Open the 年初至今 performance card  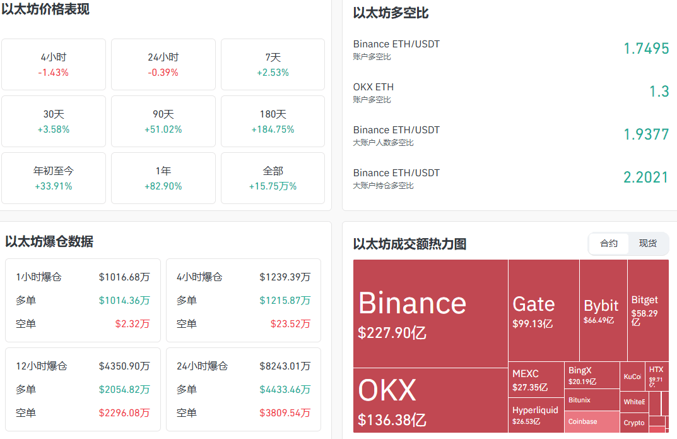[54, 178]
